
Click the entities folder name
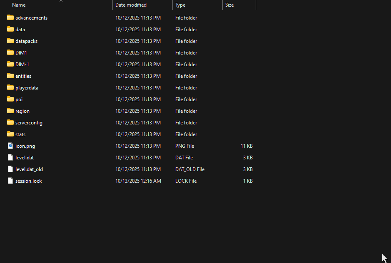[23, 76]
